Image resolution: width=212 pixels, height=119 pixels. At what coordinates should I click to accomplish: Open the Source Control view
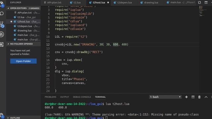tap(2, 24)
